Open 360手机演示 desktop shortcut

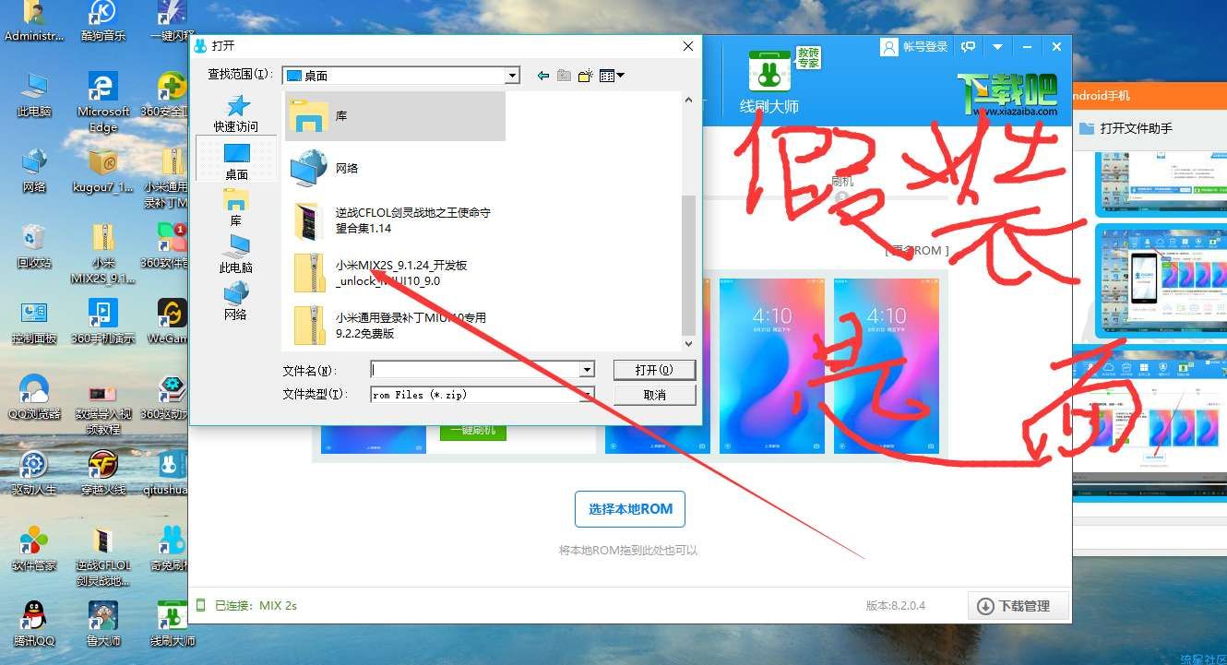[103, 321]
